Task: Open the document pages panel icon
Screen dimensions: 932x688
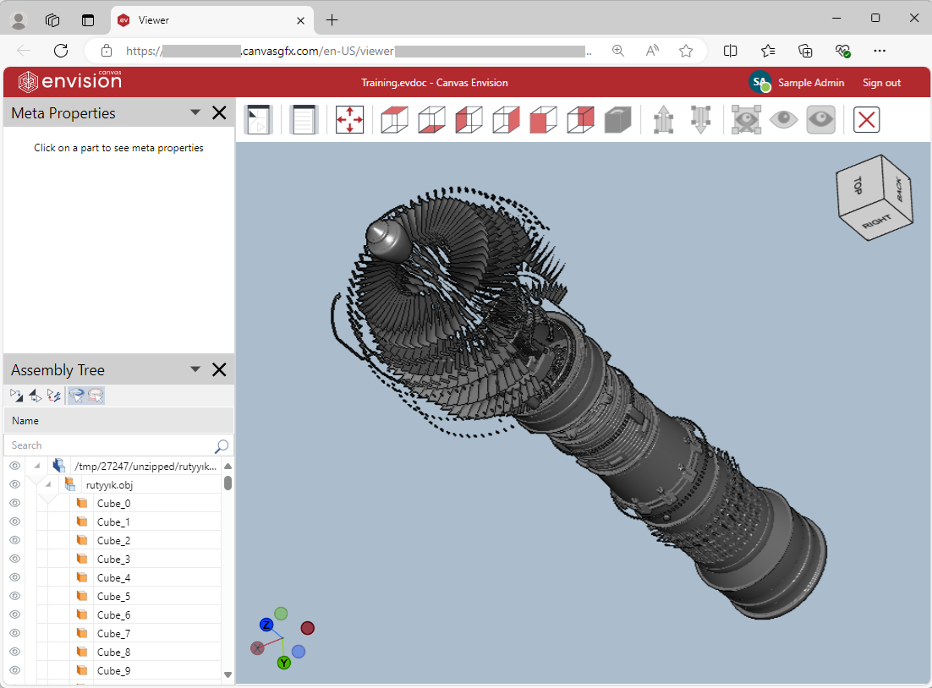Action: coord(303,119)
